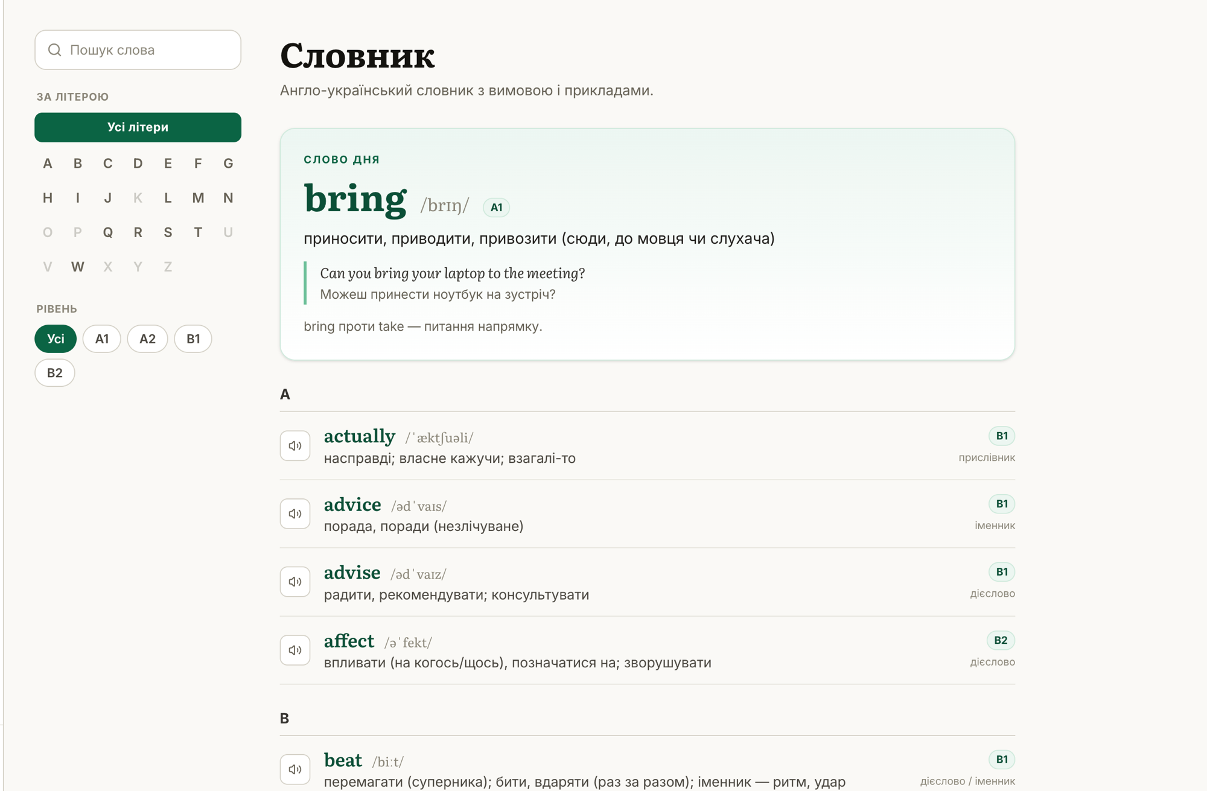Filter words by letter H

48,198
